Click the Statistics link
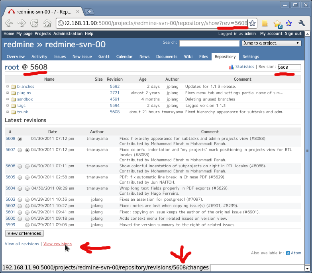Image resolution: width=312 pixels, height=273 pixels. (245, 67)
